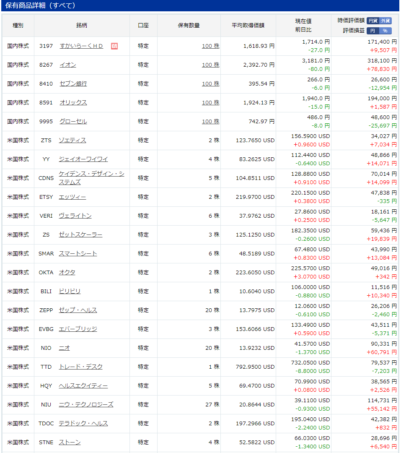Click the 保有数量 column header
This screenshot has height=453, width=401.
[189, 26]
